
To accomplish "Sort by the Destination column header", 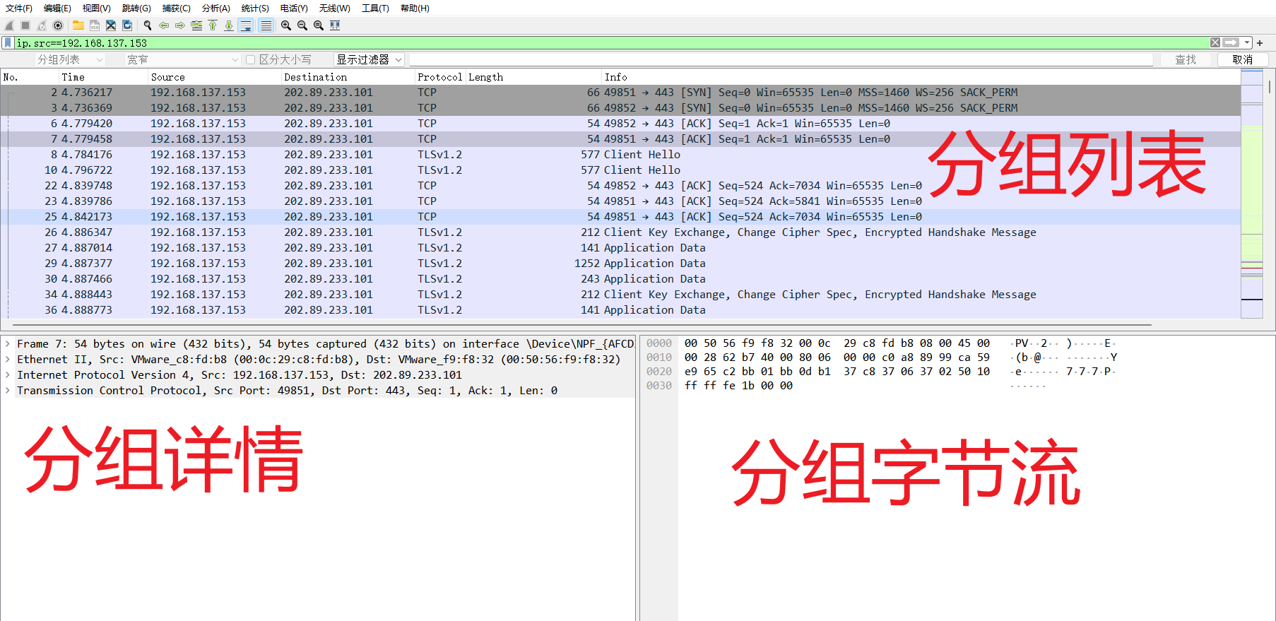I will [348, 77].
